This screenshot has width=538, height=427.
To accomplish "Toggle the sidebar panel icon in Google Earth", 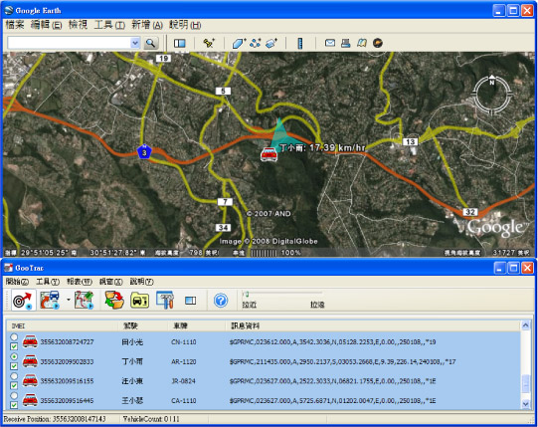I will [179, 43].
